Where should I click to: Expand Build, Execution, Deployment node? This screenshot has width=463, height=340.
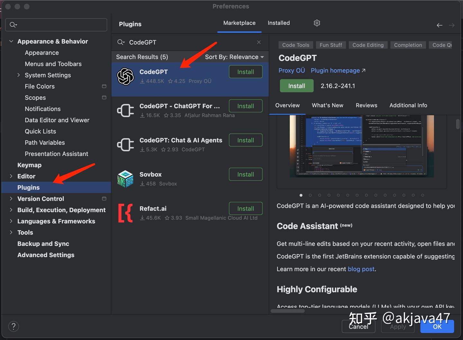click(x=11, y=210)
